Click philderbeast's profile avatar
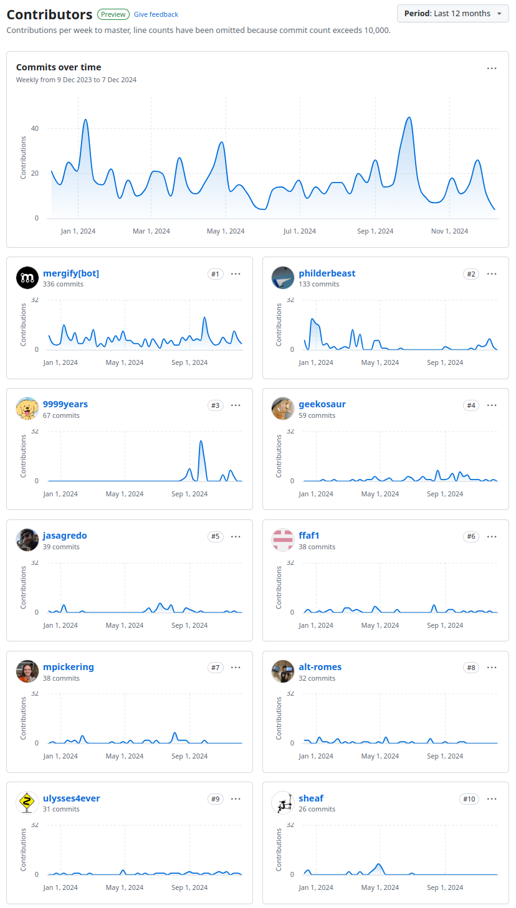The image size is (516, 908). tap(282, 278)
